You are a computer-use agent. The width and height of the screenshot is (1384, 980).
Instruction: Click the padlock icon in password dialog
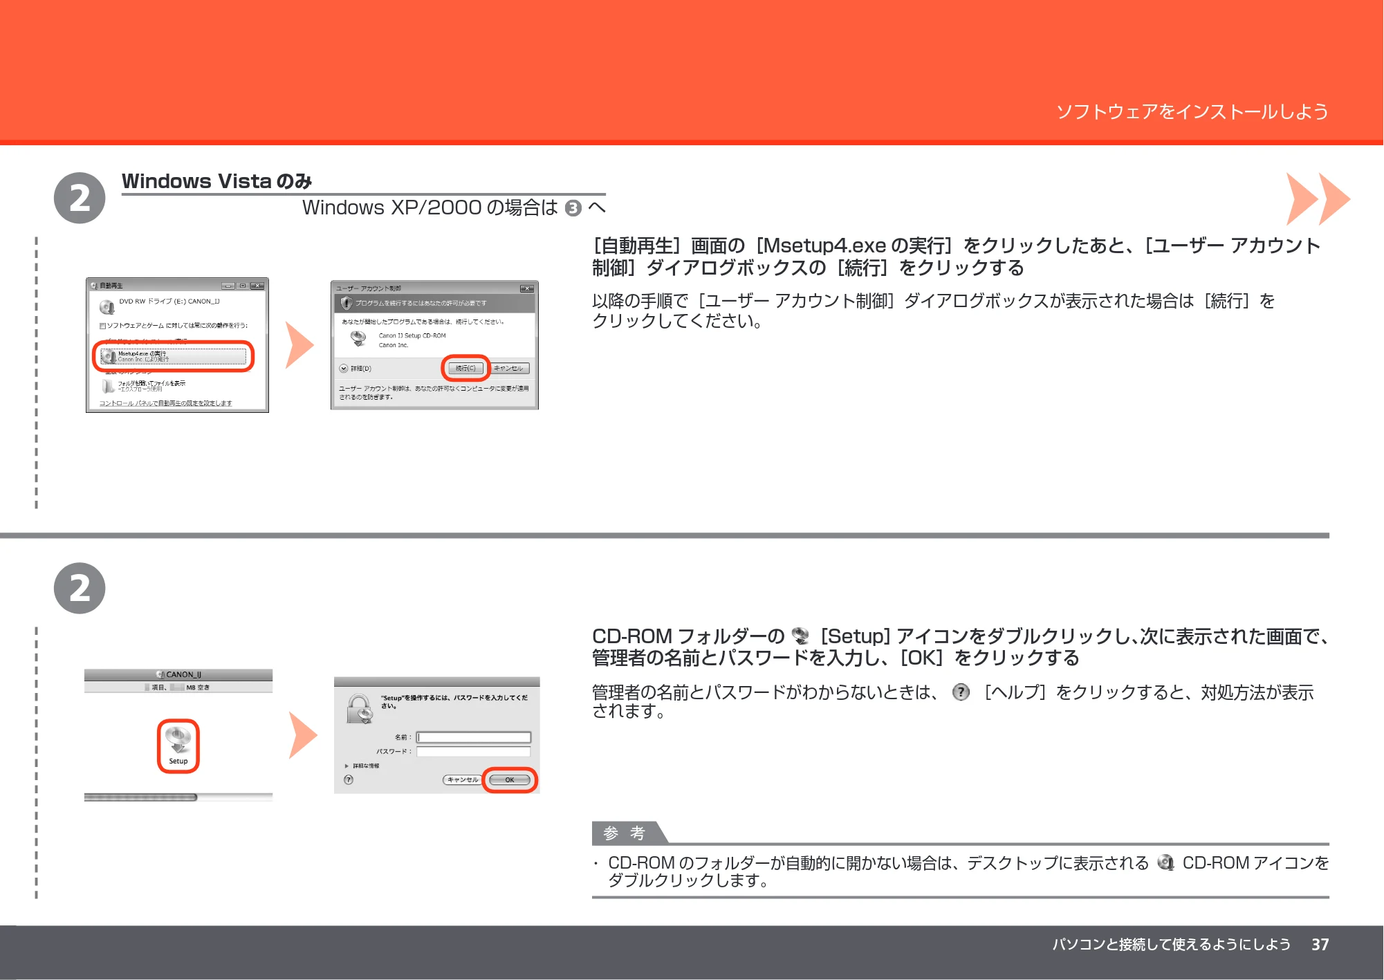coord(360,709)
